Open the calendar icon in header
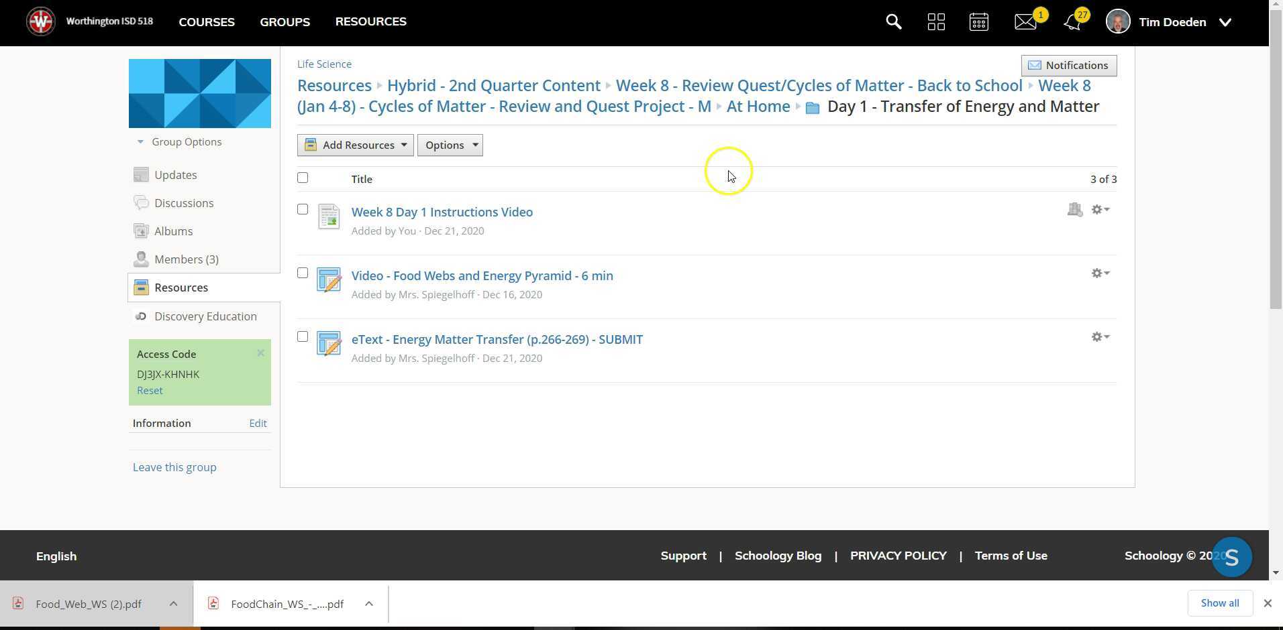The width and height of the screenshot is (1283, 630). tap(978, 22)
